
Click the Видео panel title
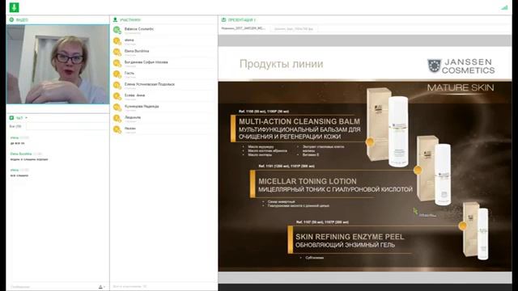(22, 19)
